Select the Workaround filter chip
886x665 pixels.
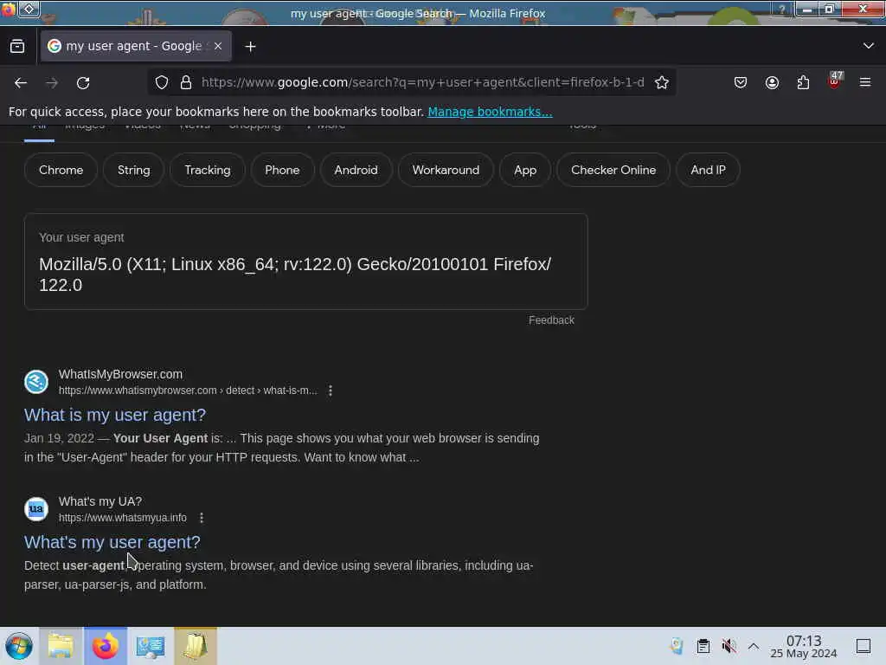click(446, 170)
